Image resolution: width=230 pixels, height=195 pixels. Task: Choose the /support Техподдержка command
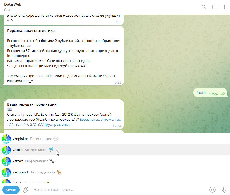pos(115,172)
